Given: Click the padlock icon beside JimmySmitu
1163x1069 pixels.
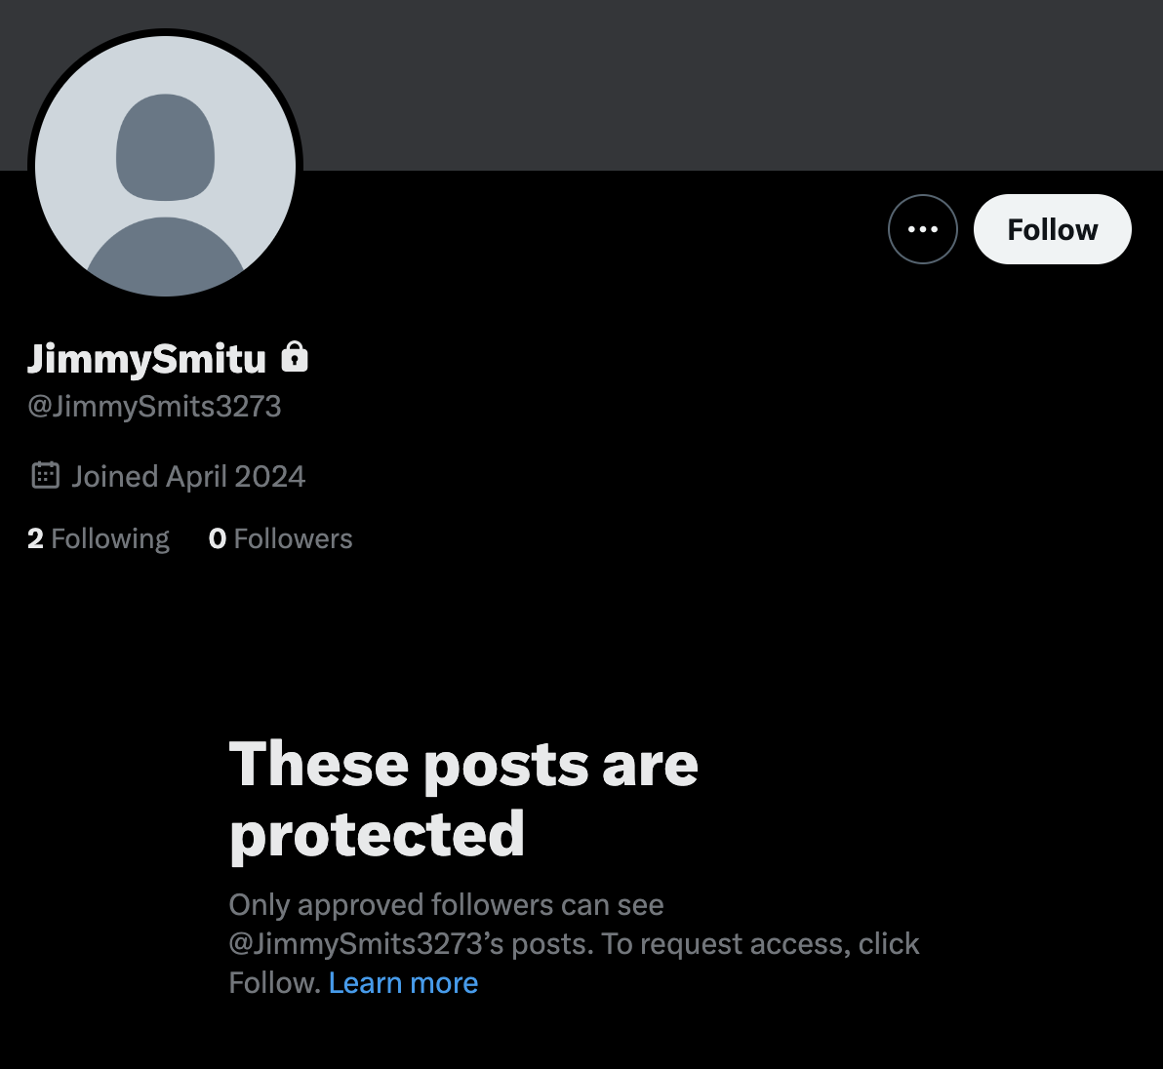Looking at the screenshot, I should click(295, 358).
